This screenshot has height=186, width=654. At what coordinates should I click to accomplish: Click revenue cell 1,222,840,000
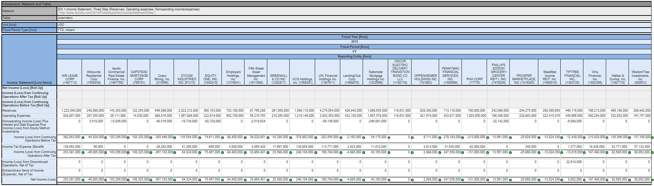[71, 111]
